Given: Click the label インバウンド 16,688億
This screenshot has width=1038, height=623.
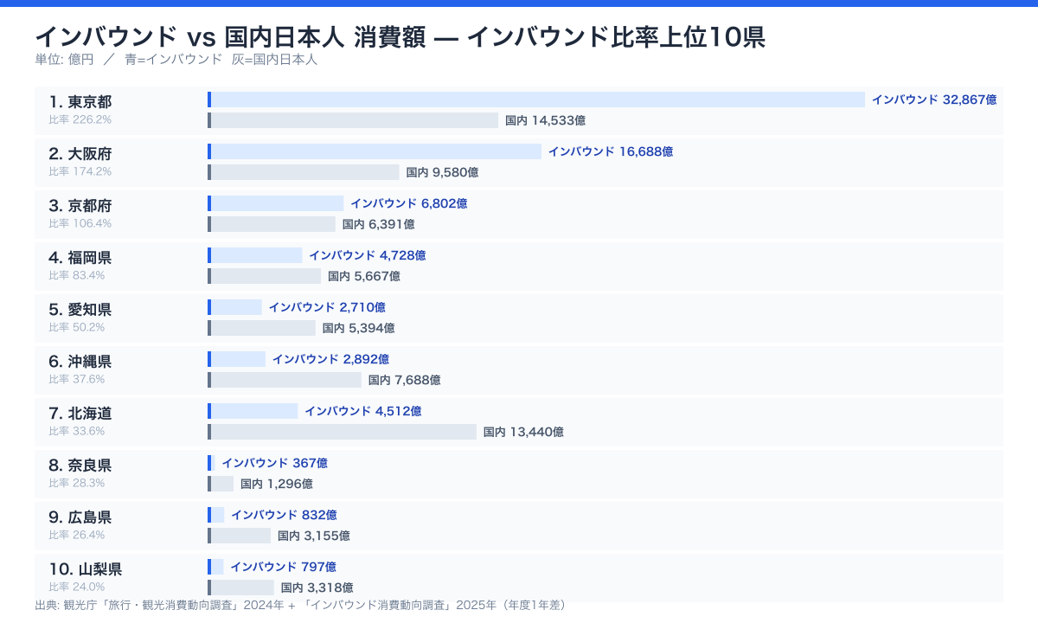Looking at the screenshot, I should tap(611, 151).
